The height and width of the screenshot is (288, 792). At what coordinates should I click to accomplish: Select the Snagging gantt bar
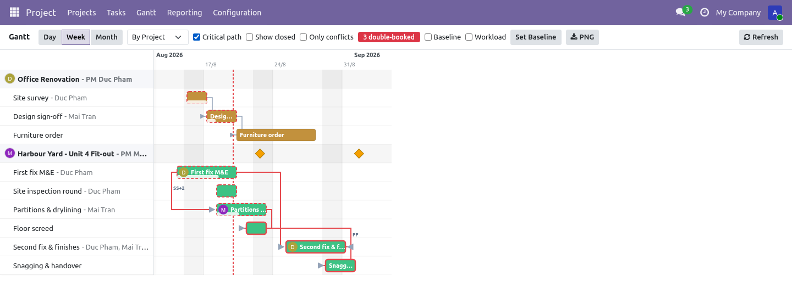[340, 266]
